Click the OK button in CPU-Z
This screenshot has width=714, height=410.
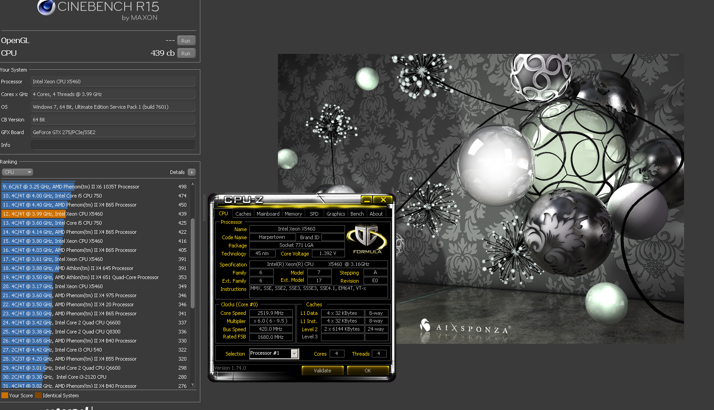click(368, 371)
